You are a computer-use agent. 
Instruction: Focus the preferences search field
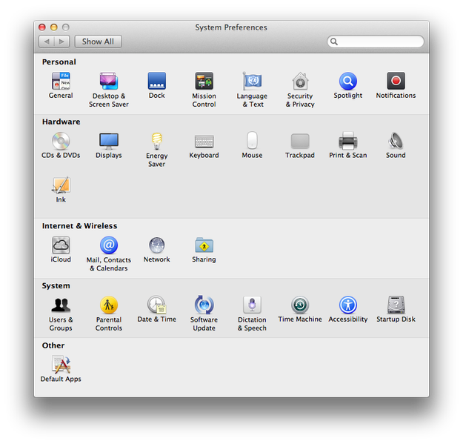tap(376, 42)
